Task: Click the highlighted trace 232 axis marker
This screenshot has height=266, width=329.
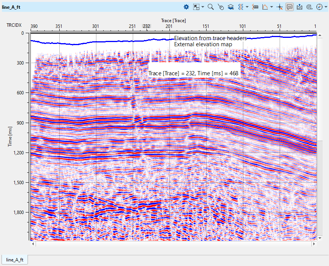Action: click(146, 26)
